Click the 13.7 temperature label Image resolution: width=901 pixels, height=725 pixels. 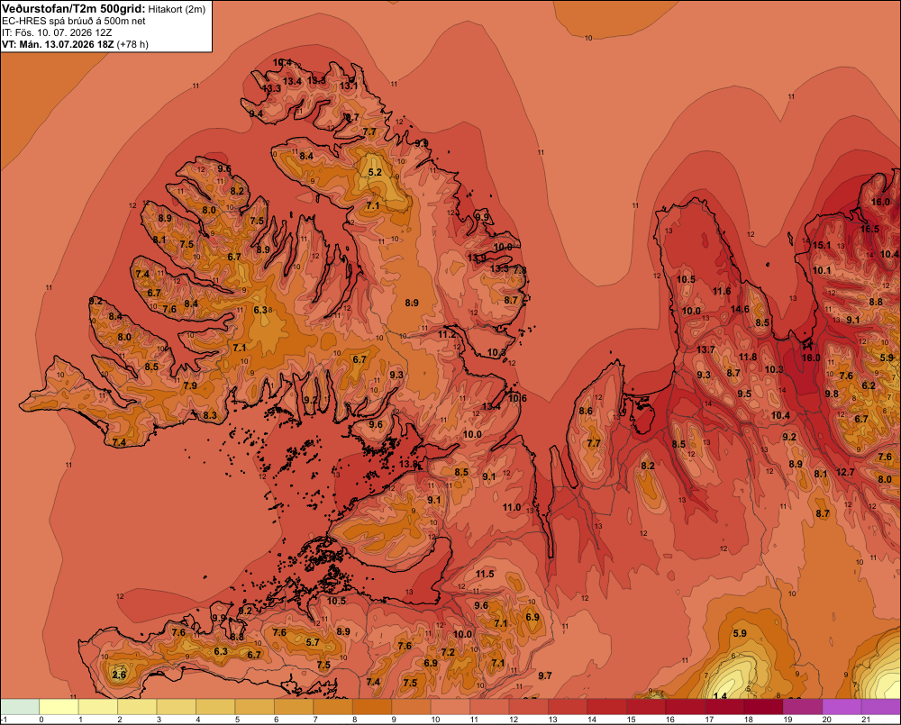(705, 349)
